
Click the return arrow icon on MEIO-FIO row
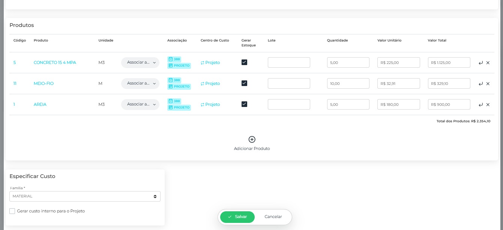tap(480, 84)
